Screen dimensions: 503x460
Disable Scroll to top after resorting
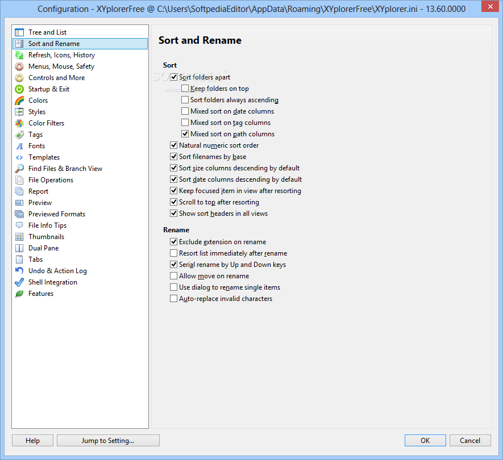173,202
